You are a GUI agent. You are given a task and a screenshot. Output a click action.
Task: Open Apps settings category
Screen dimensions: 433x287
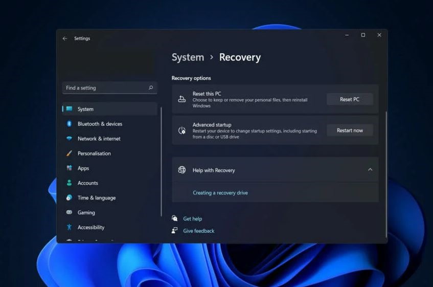(110, 168)
